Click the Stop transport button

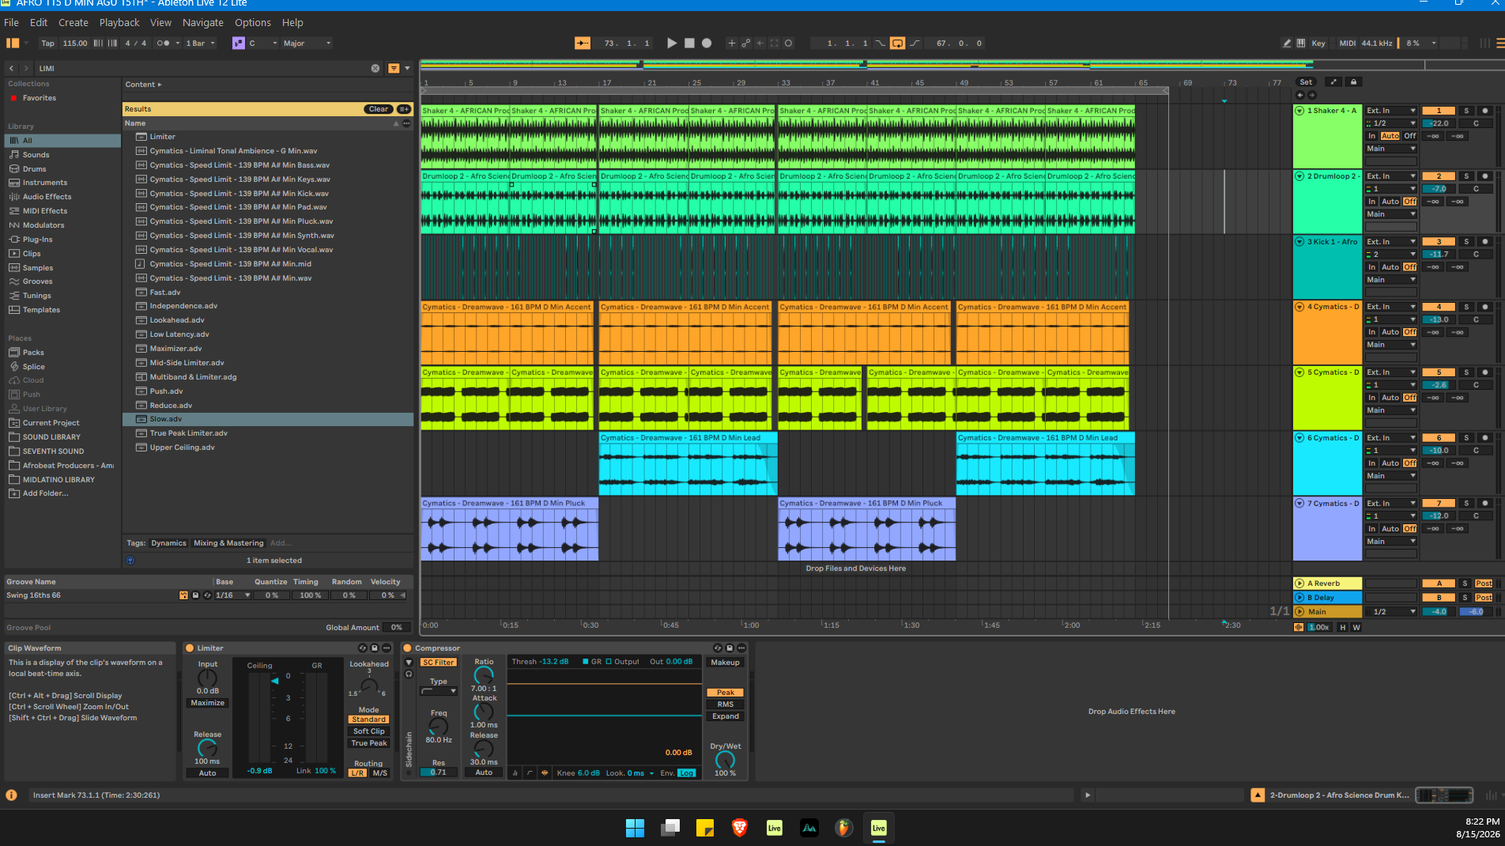click(689, 43)
